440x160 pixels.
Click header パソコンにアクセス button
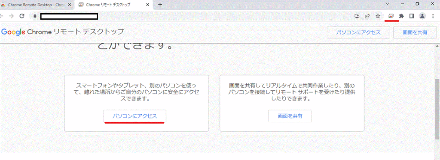pos(358,33)
